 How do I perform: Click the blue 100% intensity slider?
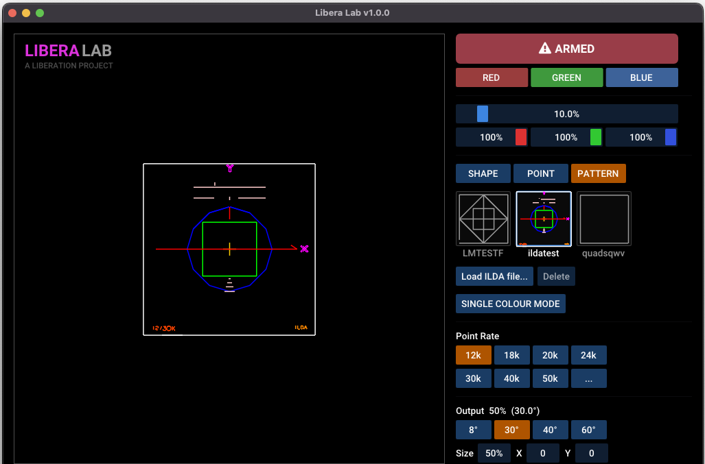click(x=642, y=137)
